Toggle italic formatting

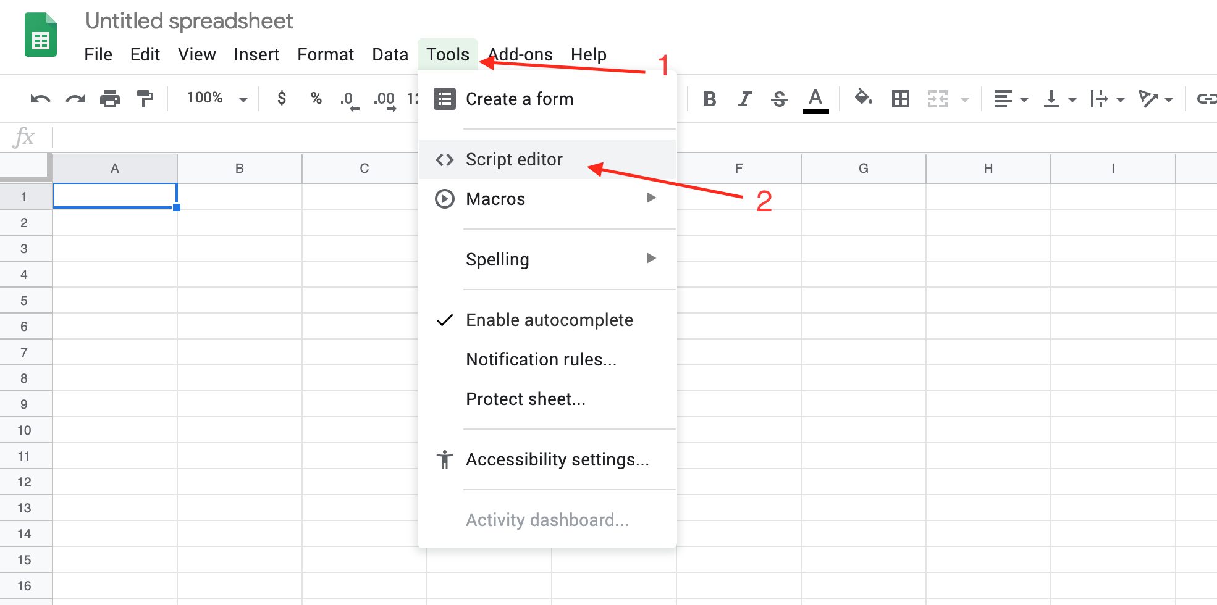click(x=744, y=98)
